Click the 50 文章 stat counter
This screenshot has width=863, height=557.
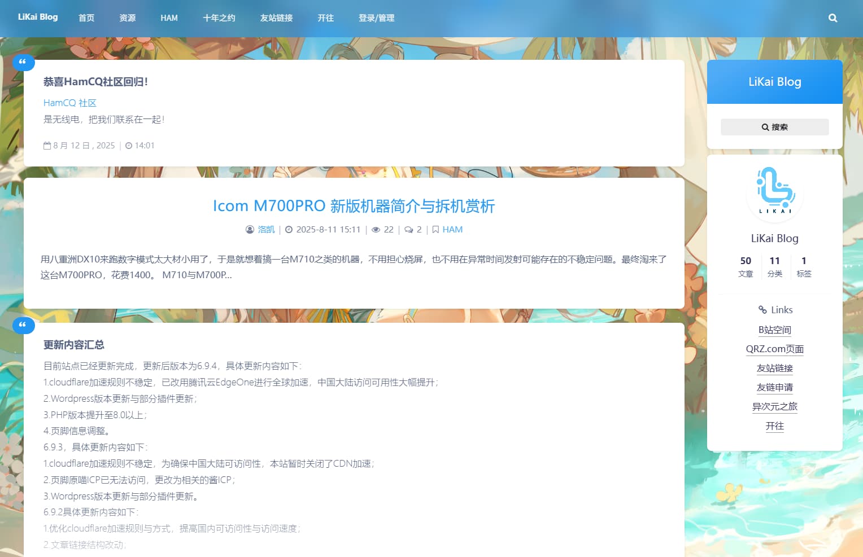pos(746,266)
